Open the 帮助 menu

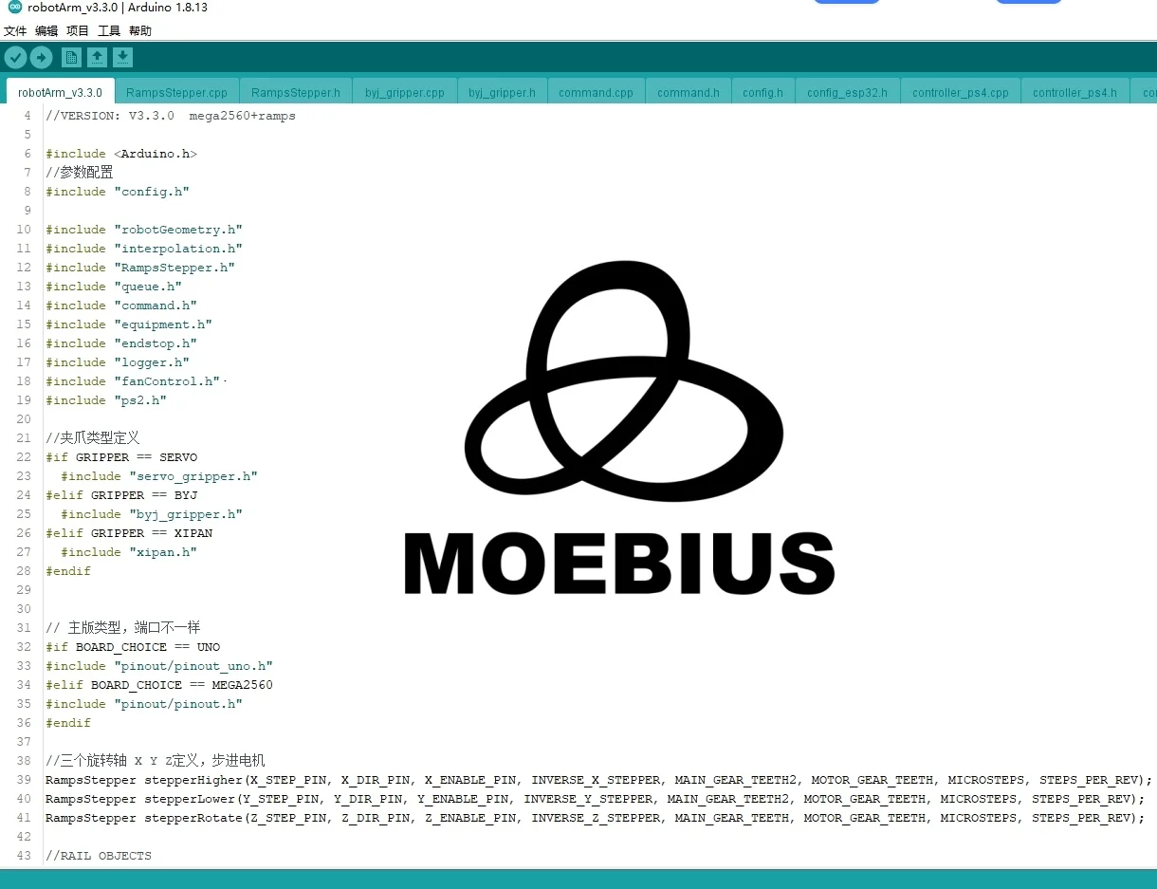(x=140, y=31)
